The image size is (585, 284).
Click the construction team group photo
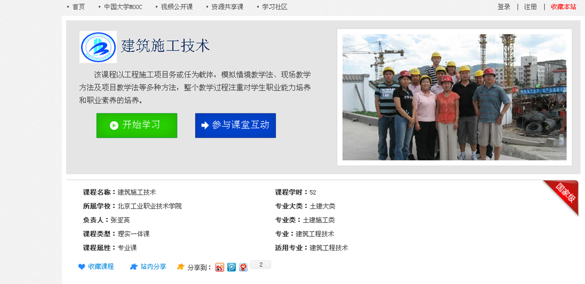coord(454,97)
